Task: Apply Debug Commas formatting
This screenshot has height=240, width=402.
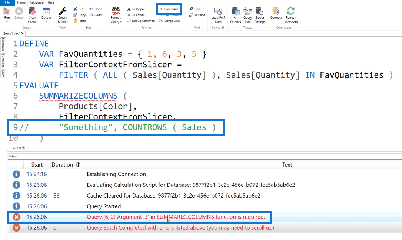Action: tap(141, 21)
